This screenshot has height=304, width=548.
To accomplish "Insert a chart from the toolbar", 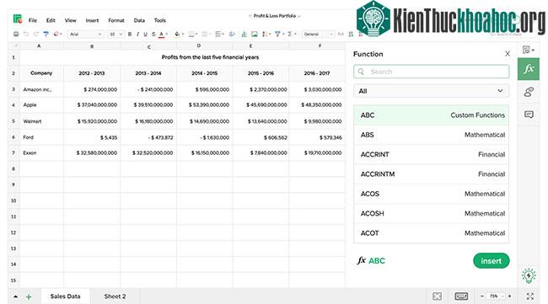I will [x=244, y=35].
